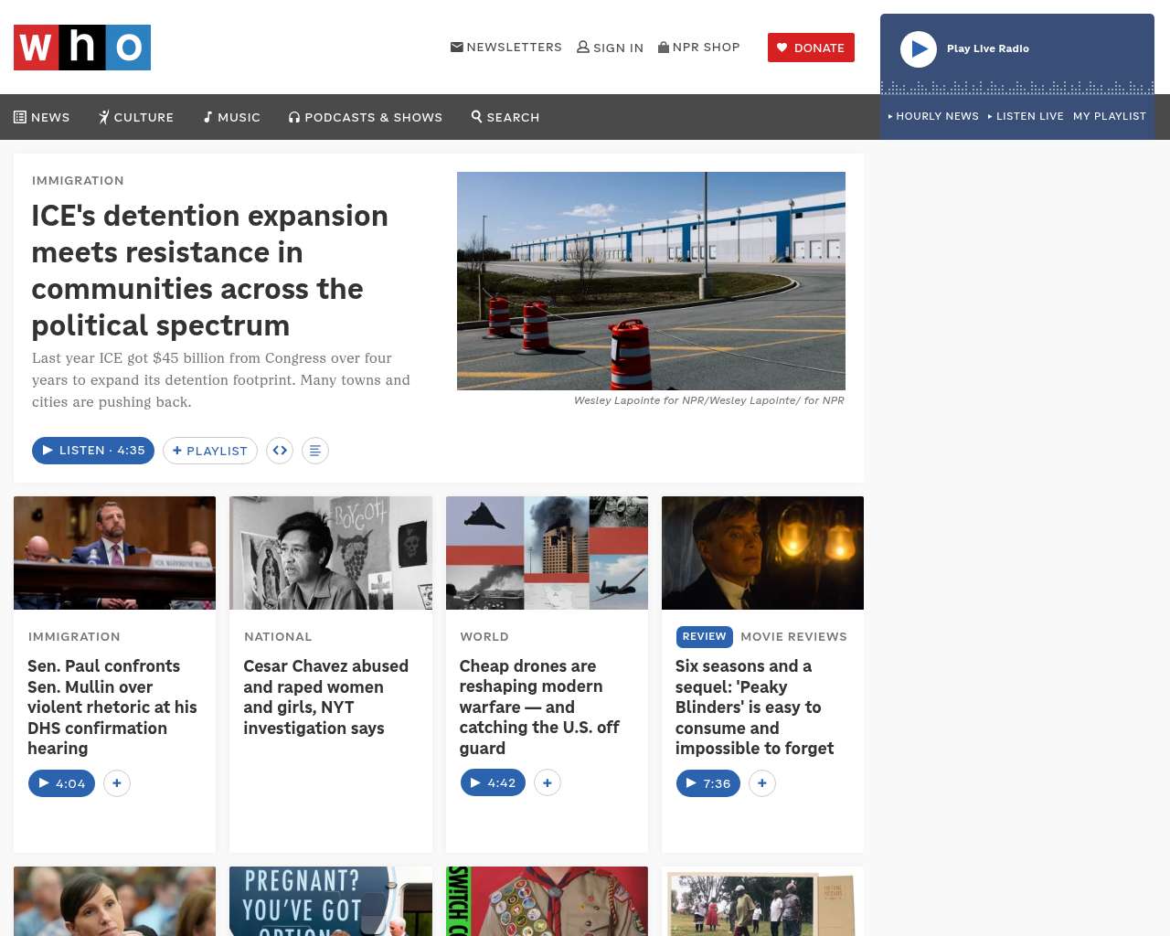Screen dimensions: 1170x936
Task: Open Podcasts & Shows menu
Action: (x=366, y=117)
